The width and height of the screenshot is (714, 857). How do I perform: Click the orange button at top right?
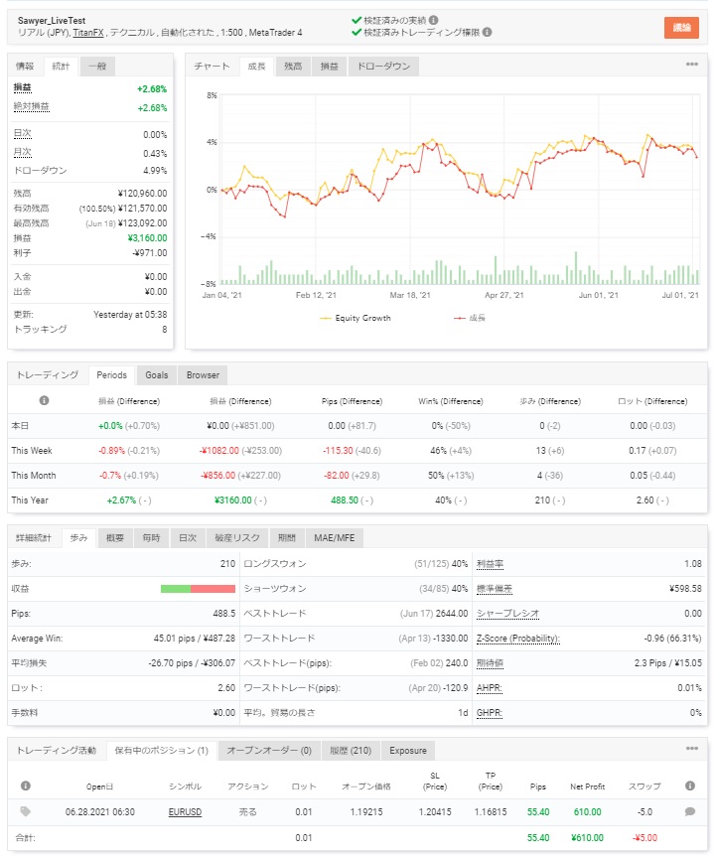click(x=681, y=27)
